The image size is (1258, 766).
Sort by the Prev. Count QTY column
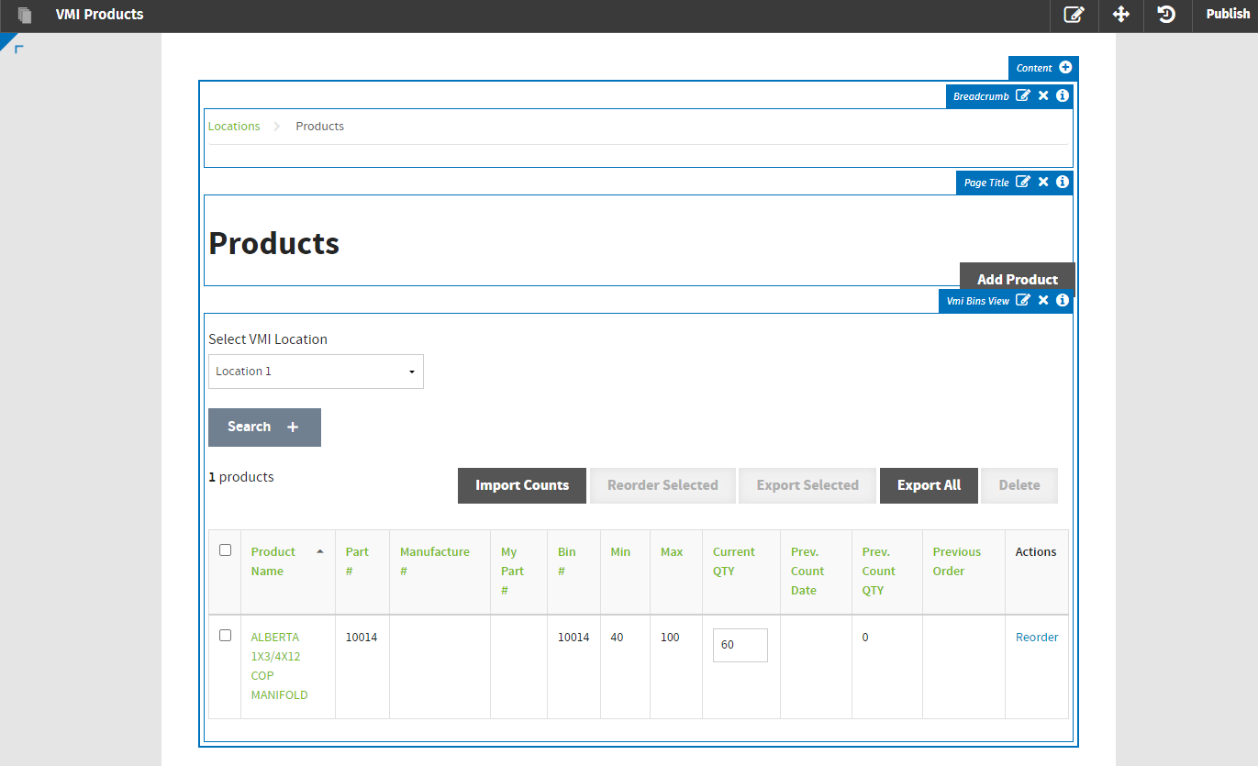pos(878,571)
